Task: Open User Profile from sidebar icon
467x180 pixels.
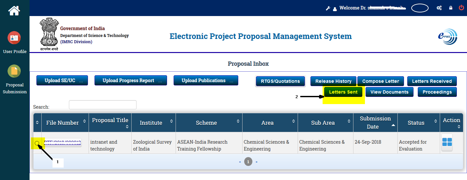Action: pyautogui.click(x=14, y=38)
